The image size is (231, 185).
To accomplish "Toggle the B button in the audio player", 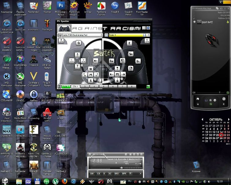I will tap(104, 173).
